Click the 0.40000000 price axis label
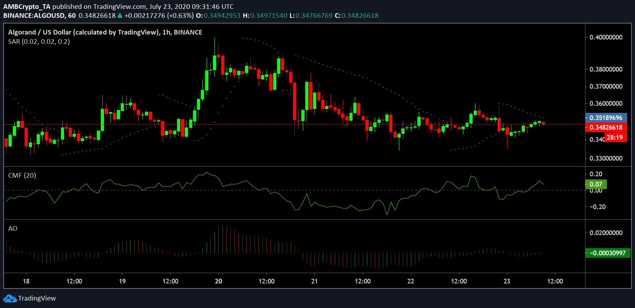Image resolution: width=635 pixels, height=308 pixels. point(606,37)
